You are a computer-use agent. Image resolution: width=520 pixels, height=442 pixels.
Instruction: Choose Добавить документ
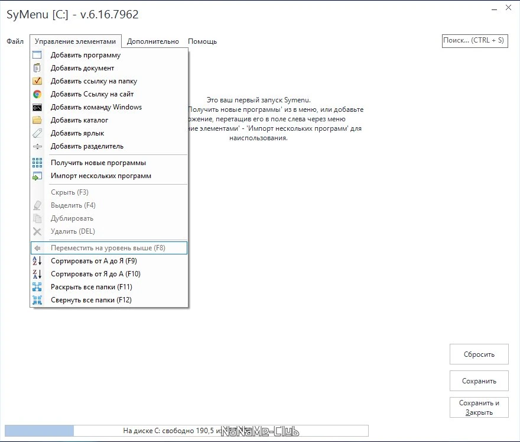[x=109, y=67]
